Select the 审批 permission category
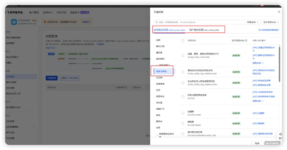The width and height of the screenshot is (287, 150). point(158,115)
